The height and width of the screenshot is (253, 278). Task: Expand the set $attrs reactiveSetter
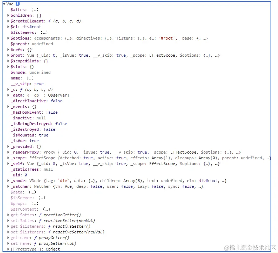pos(8,221)
